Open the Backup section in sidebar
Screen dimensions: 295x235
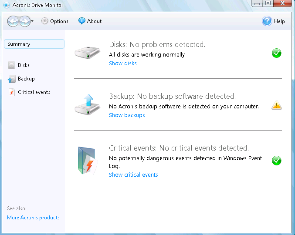[x=21, y=79]
